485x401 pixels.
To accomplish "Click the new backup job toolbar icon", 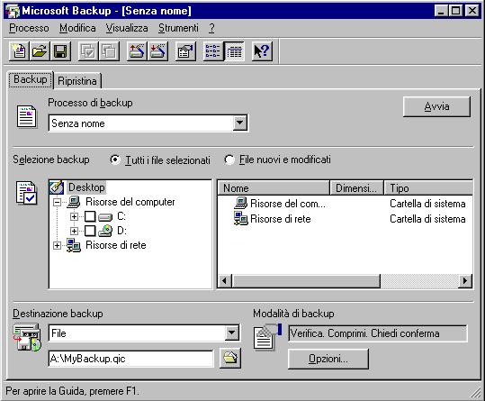I will 19,51.
